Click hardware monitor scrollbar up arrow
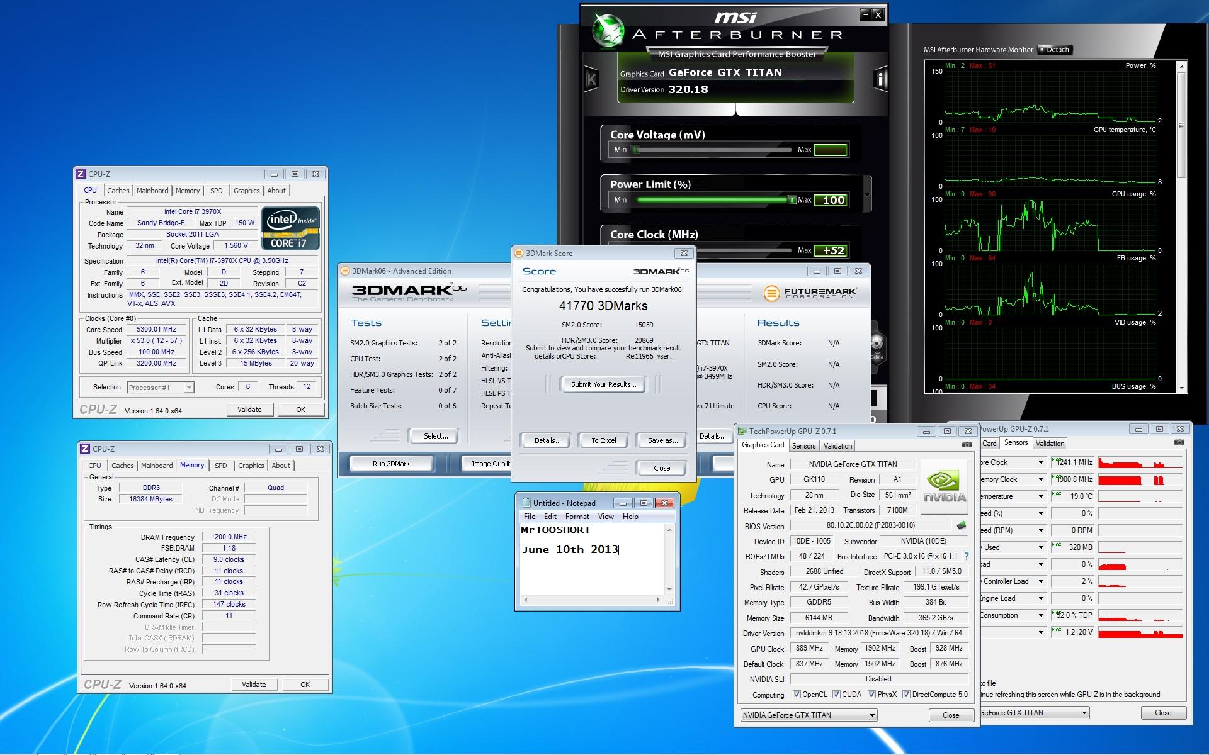 (x=1182, y=65)
